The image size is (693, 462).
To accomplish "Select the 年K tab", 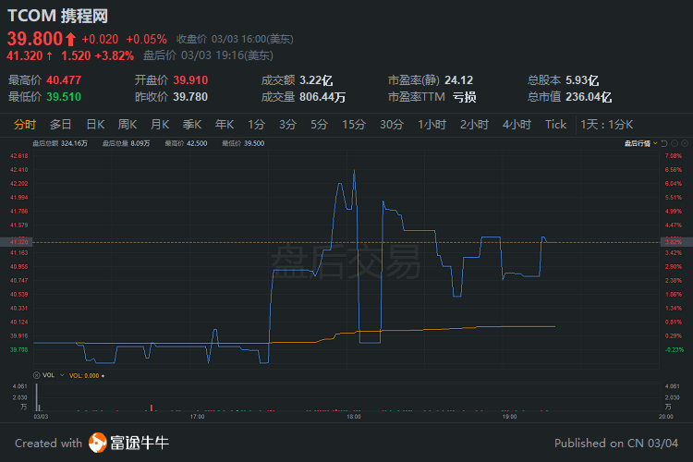I will [x=225, y=125].
